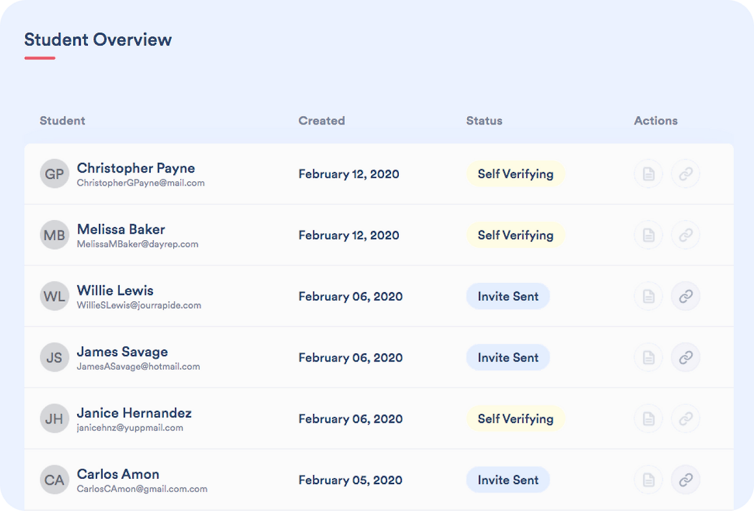The height and width of the screenshot is (511, 754).
Task: Click the GP avatar for Christopher Payne
Action: [54, 174]
